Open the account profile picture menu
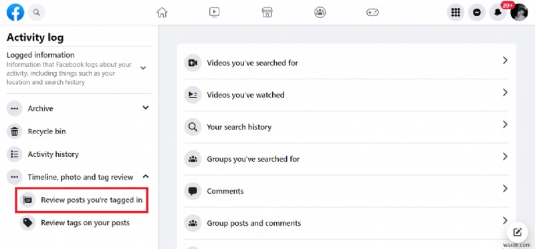 coord(519,13)
